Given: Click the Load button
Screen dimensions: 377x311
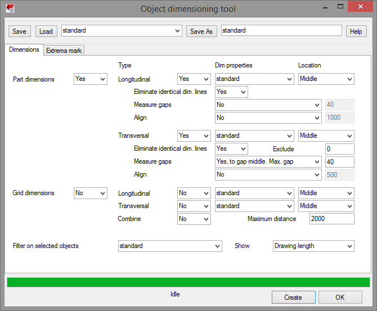Looking at the screenshot, I should coord(46,31).
